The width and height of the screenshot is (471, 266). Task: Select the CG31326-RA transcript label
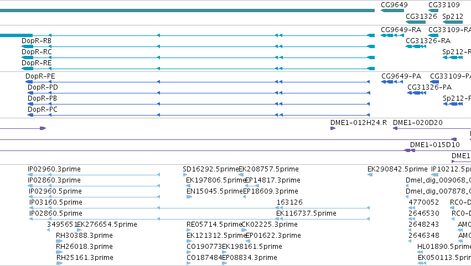(x=428, y=41)
